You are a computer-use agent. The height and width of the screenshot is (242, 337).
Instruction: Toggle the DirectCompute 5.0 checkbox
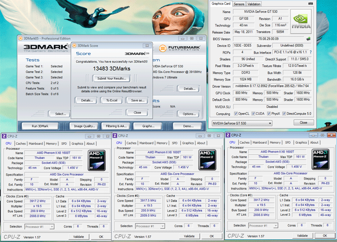point(284,113)
